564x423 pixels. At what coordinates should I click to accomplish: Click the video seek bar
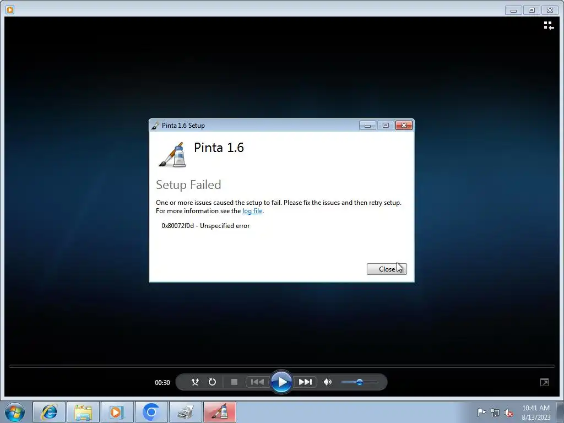pos(281,366)
